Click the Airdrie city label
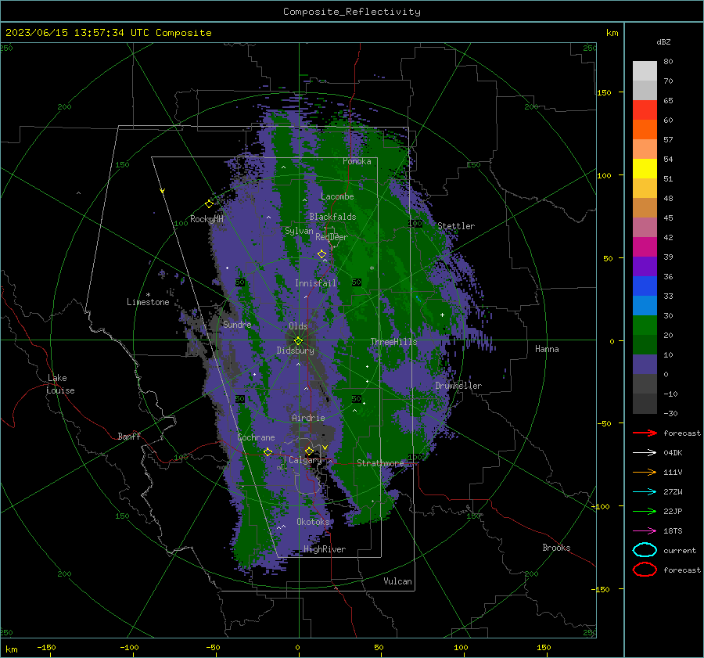Screen dimensions: 704x658 308,418
